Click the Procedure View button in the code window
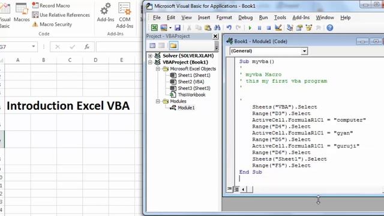 point(229,189)
